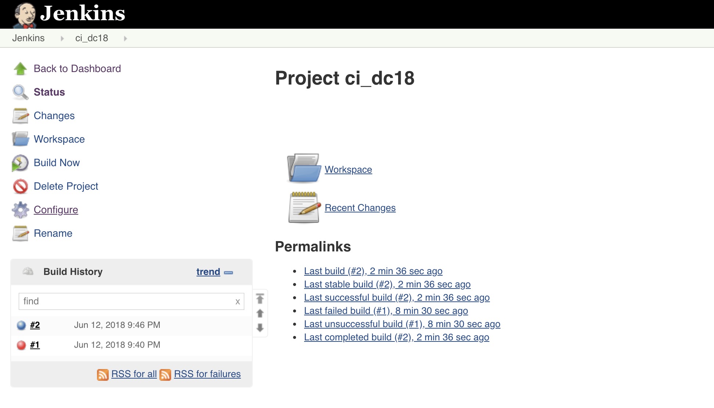This screenshot has height=408, width=714.
Task: Expand the build #2 details
Action: click(x=34, y=325)
